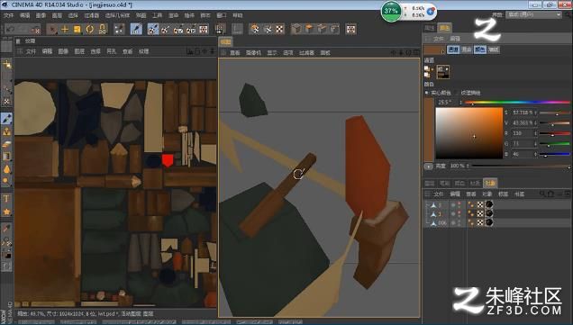Toggle the first blue button beside color swatch

[453, 50]
